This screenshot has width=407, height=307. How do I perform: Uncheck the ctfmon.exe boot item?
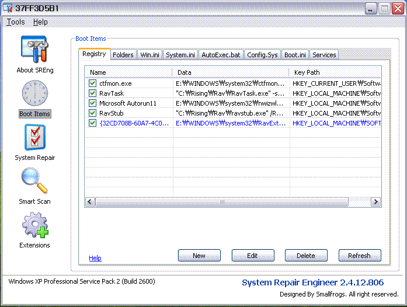tap(92, 83)
